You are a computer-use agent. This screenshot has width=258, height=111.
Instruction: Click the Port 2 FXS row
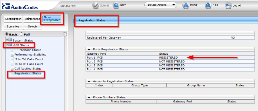170,62
